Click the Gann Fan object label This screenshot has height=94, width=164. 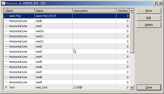tap(15, 16)
